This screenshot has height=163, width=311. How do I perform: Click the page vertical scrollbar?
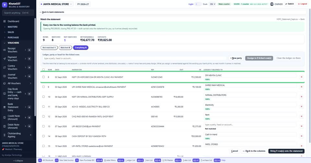[x=310, y=75]
